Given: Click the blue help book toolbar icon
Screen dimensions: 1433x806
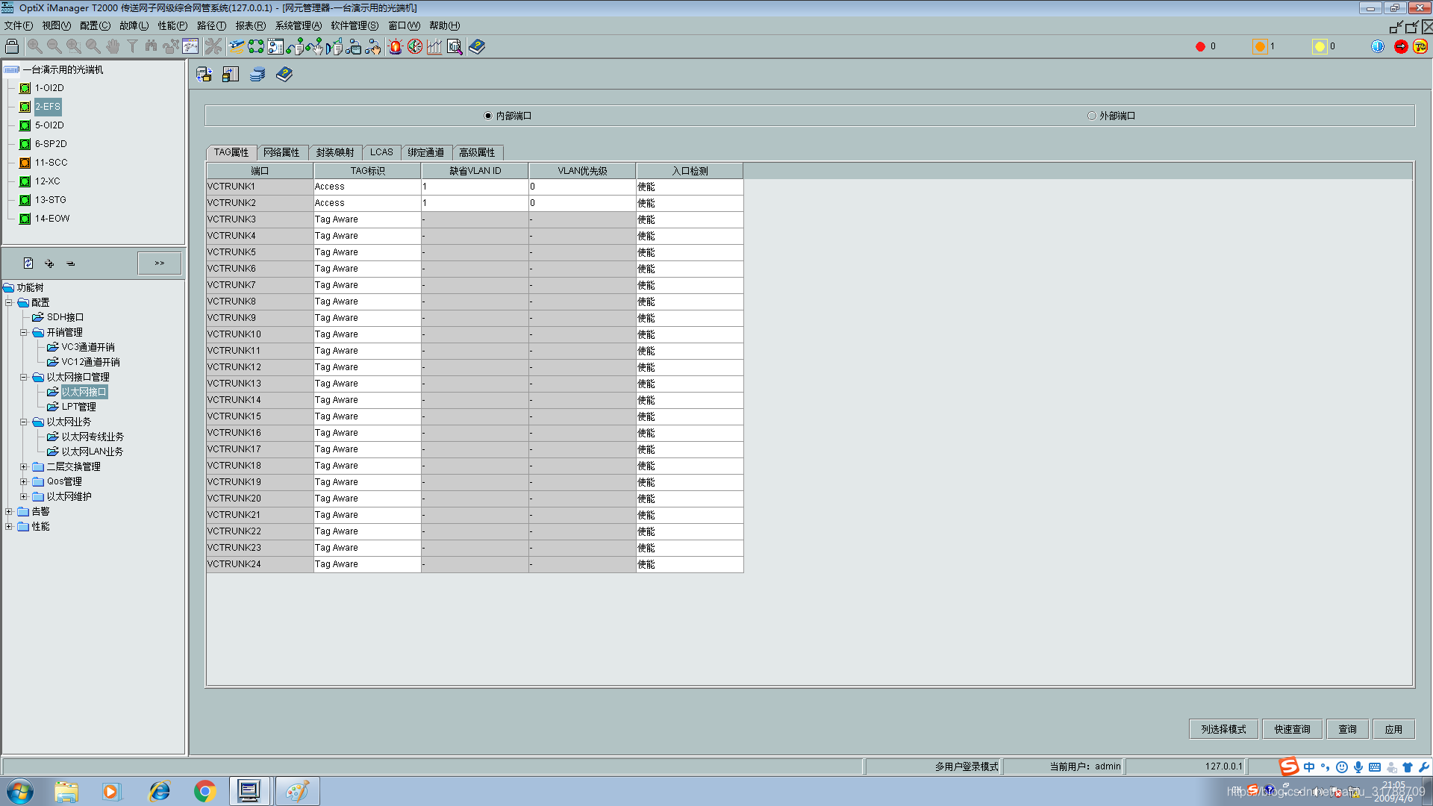Looking at the screenshot, I should pos(476,46).
